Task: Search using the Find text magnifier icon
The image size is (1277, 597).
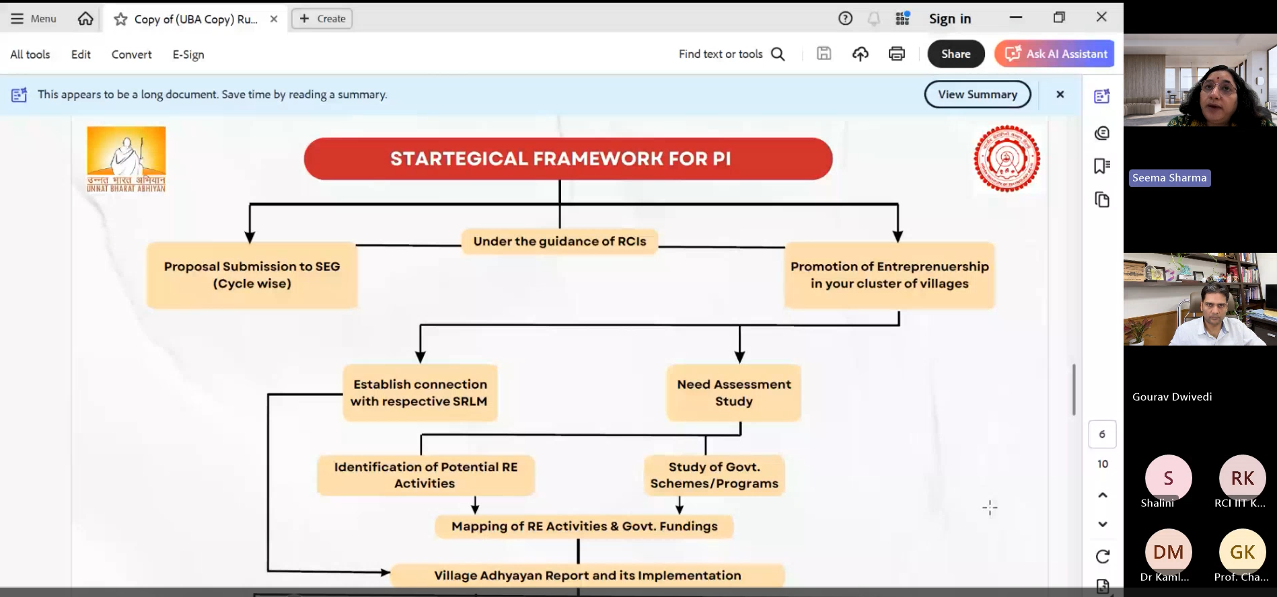Action: pos(778,54)
